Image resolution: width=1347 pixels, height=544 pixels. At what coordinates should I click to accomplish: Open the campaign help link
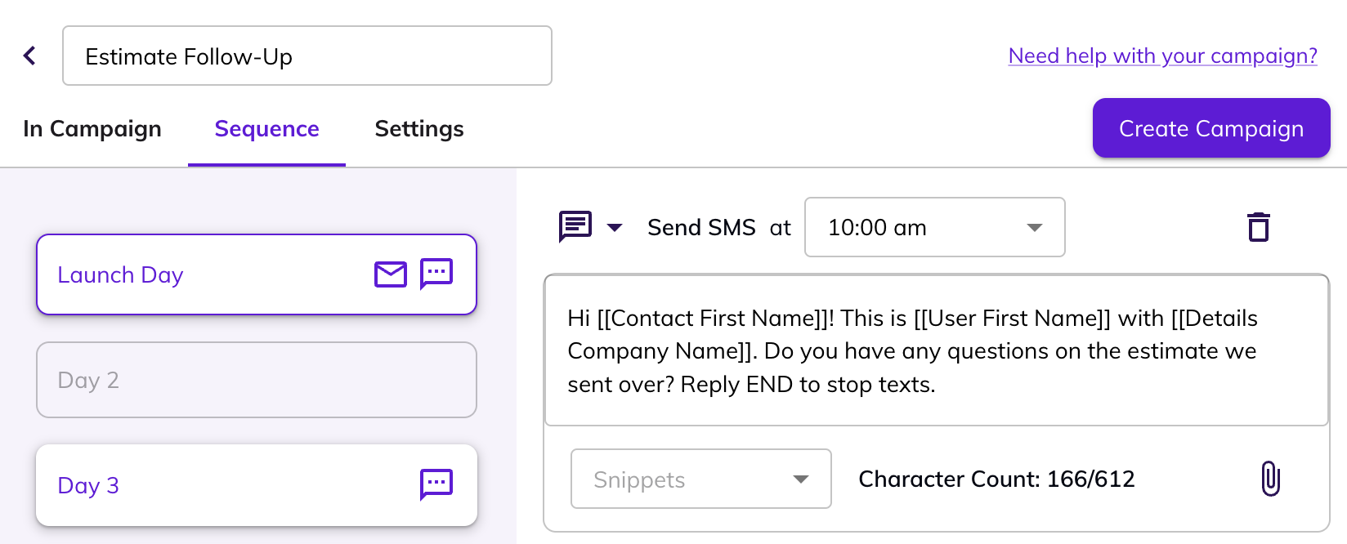click(x=1162, y=56)
